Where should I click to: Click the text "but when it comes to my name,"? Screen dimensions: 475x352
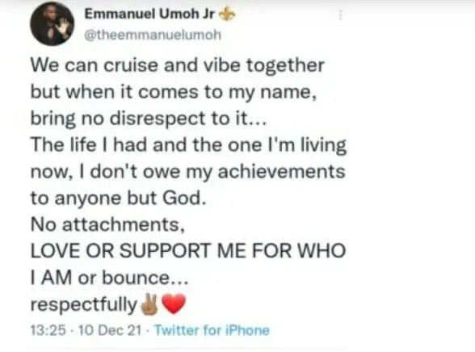point(174,92)
